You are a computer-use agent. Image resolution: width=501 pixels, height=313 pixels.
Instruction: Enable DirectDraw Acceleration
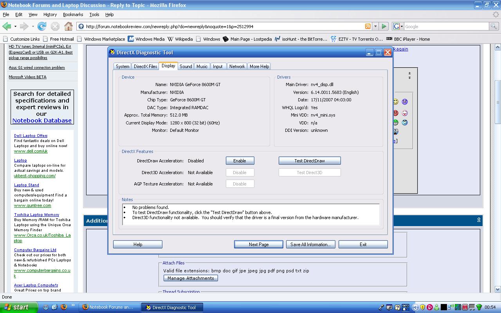coord(240,161)
